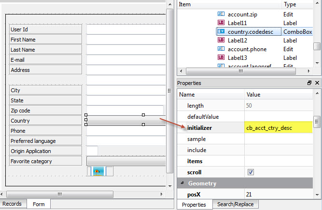Select the Favorite category combo box

pyautogui.click(x=126, y=161)
